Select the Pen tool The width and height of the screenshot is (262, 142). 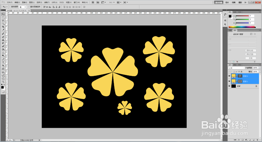(3, 59)
